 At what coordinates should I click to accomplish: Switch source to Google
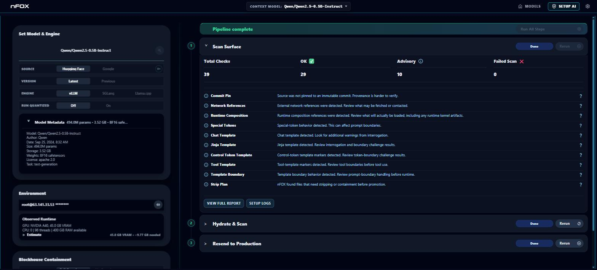pos(108,69)
